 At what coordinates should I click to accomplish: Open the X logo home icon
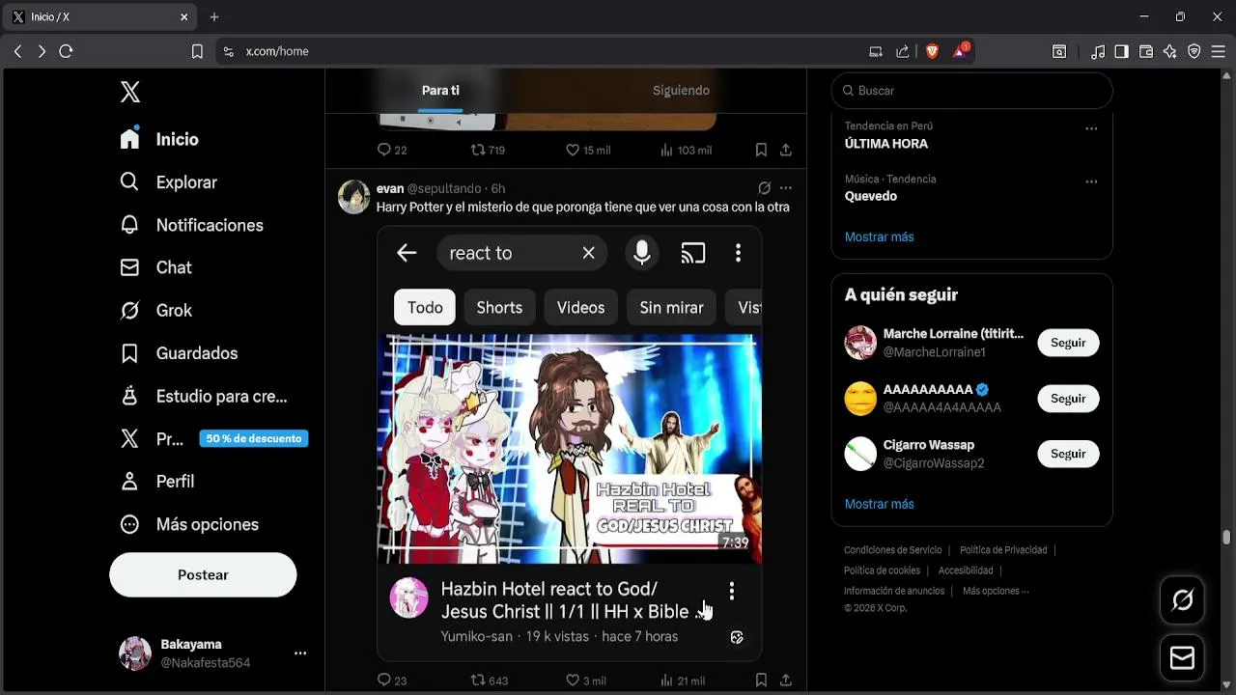[x=130, y=92]
